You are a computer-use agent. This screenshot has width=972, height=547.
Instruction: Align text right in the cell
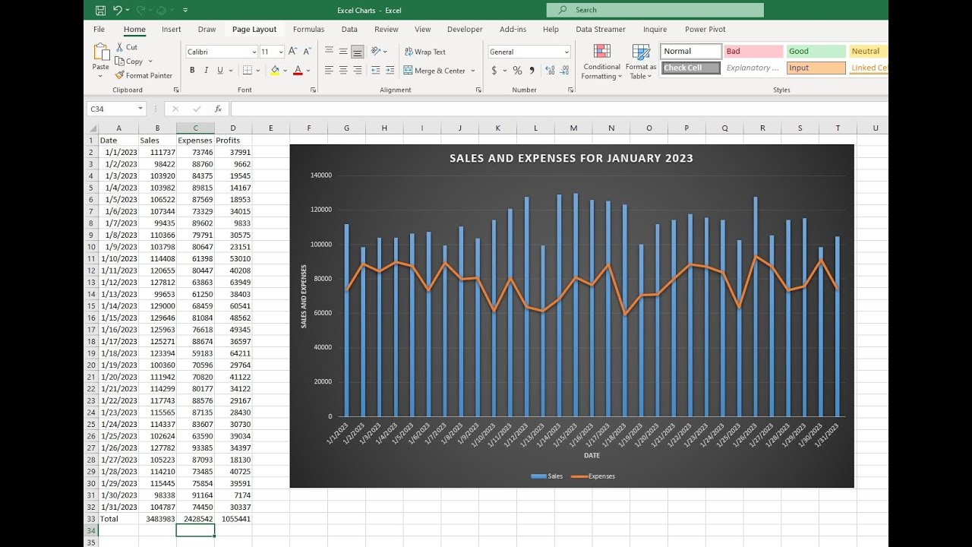pos(358,70)
